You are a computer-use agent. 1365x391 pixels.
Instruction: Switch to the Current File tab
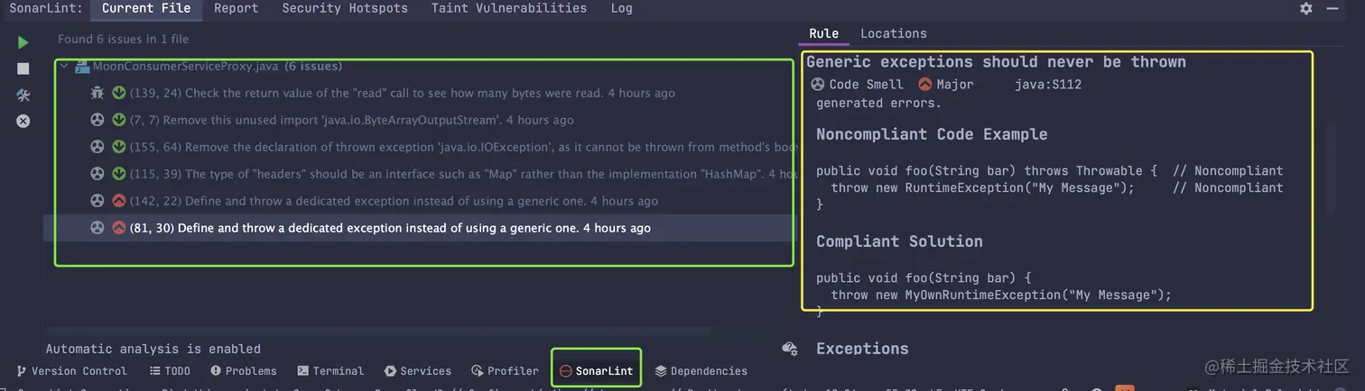[x=146, y=8]
